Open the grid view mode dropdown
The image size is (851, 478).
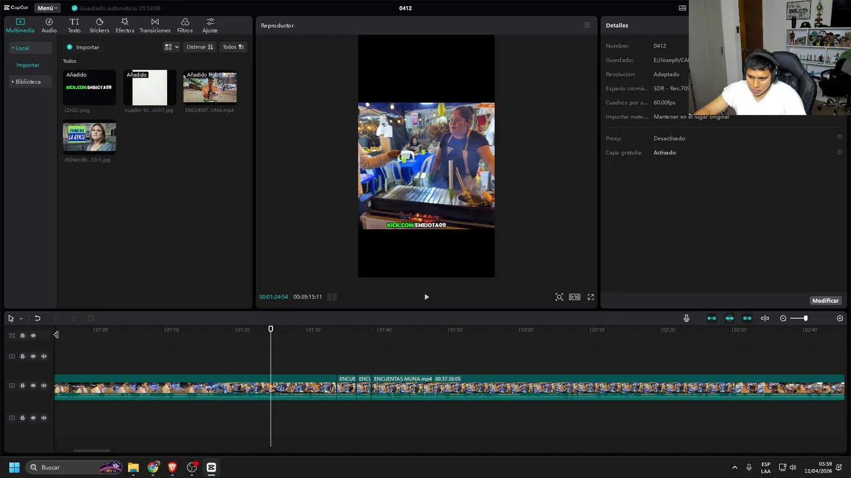click(172, 47)
